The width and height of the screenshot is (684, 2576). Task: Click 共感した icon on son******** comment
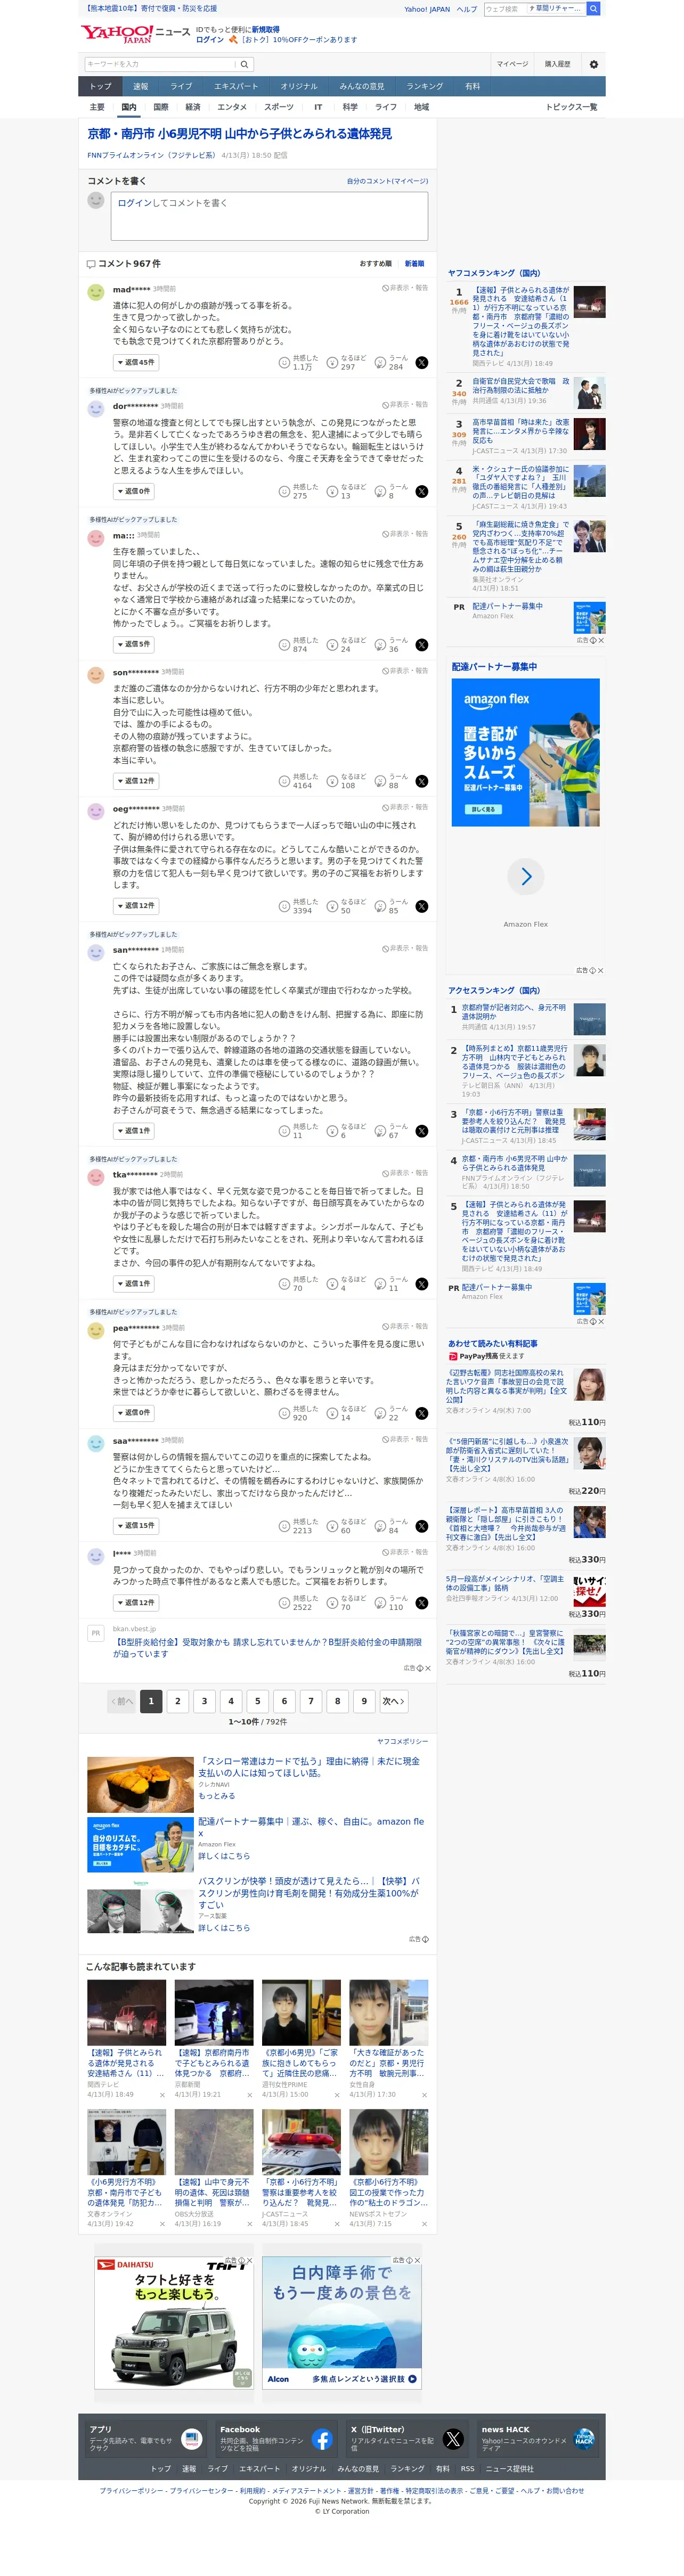[284, 781]
